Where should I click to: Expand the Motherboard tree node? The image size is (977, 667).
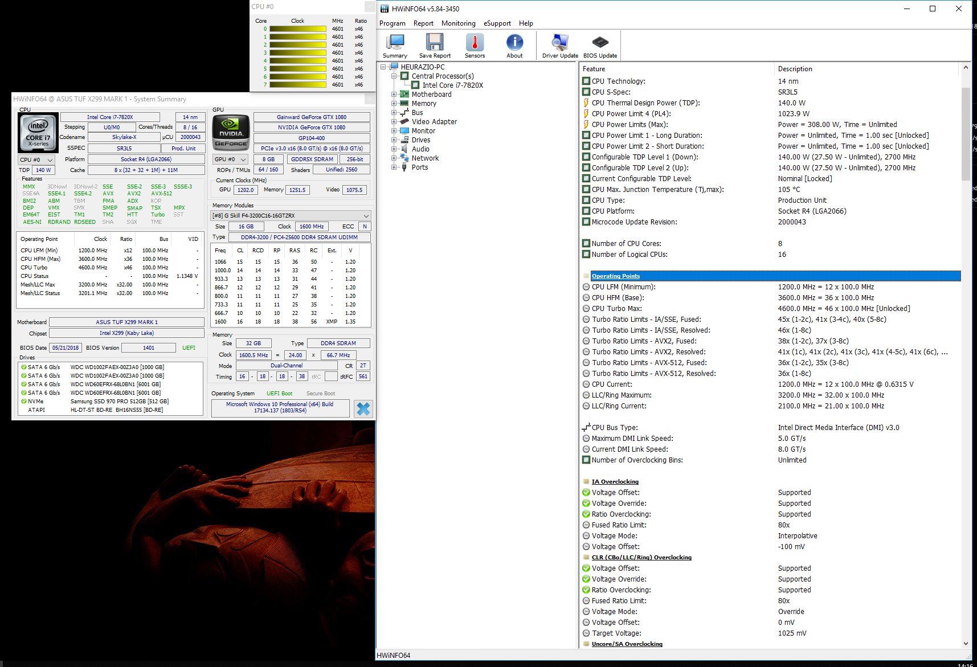[394, 94]
